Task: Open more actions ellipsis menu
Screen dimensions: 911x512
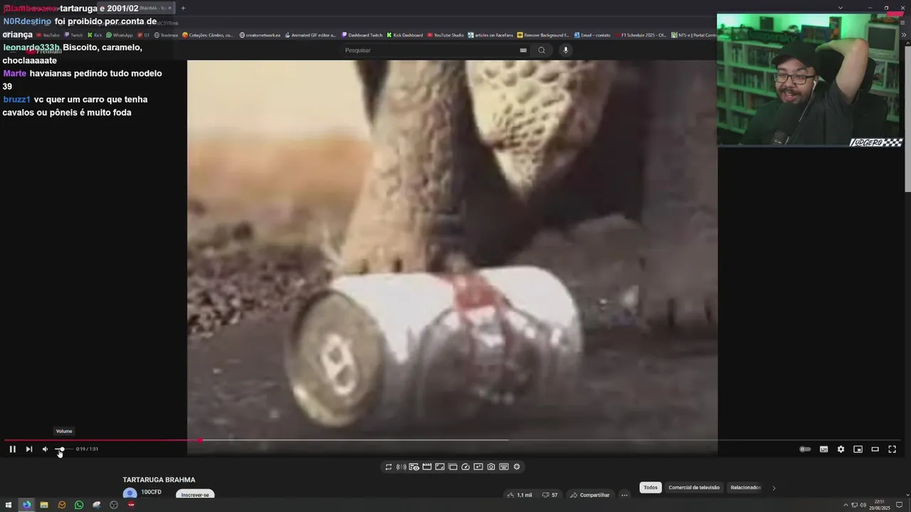Action: (624, 495)
